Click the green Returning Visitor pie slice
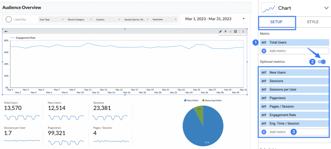 click(199, 112)
